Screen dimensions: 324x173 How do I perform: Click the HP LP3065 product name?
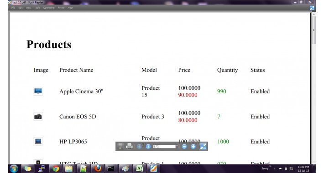pos(73,142)
